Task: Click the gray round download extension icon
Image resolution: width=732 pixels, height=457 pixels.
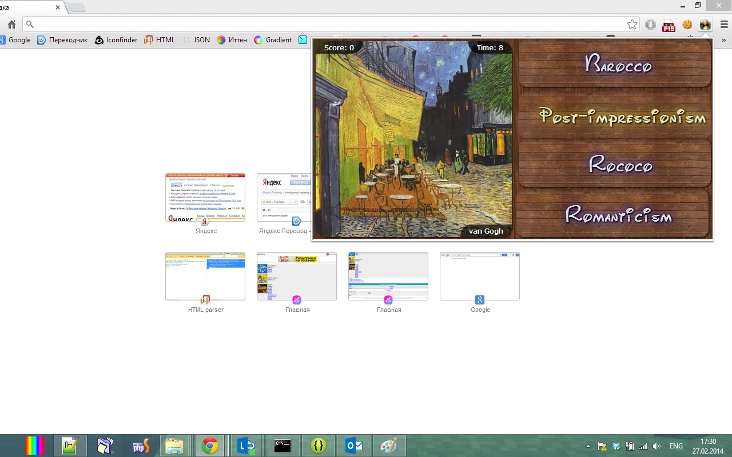Action: 651,25
